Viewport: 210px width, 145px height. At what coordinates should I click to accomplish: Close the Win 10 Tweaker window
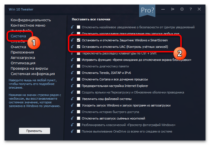tap(199, 9)
